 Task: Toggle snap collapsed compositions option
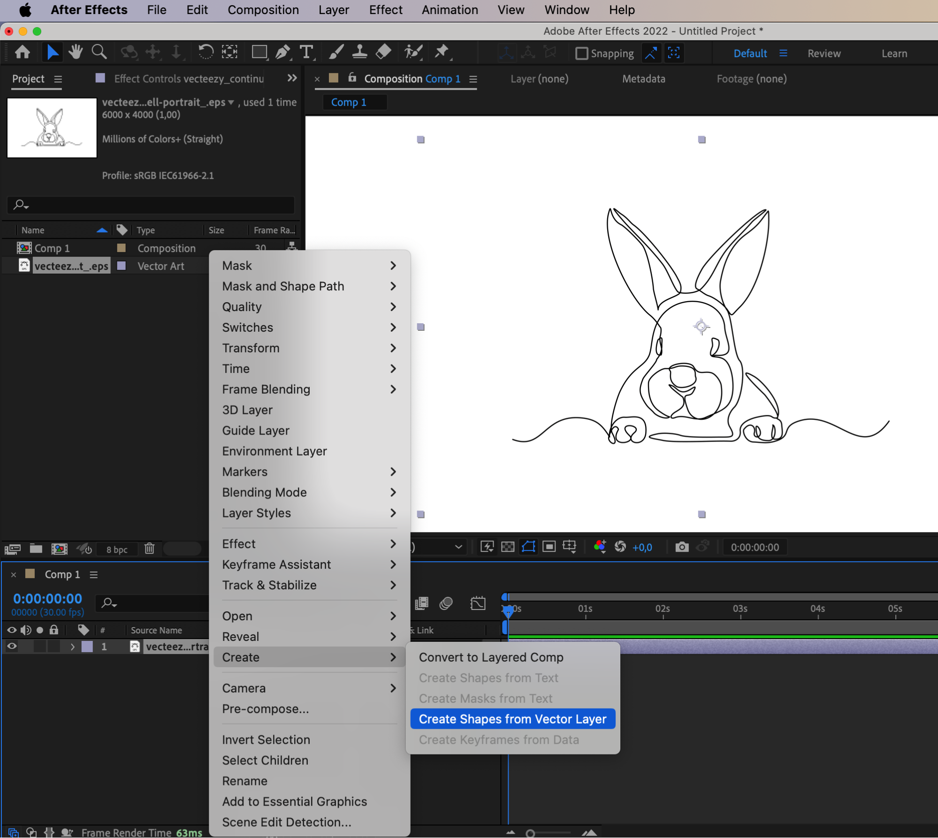click(674, 53)
